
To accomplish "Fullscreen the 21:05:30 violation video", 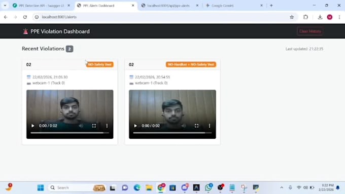I will click(94, 126).
